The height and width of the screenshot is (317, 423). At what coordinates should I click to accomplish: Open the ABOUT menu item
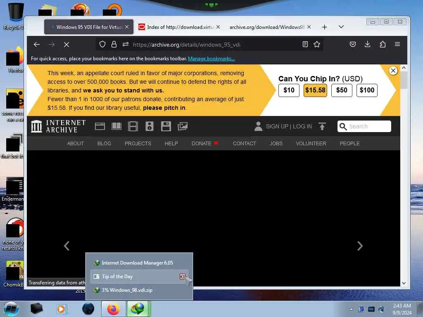pyautogui.click(x=76, y=143)
